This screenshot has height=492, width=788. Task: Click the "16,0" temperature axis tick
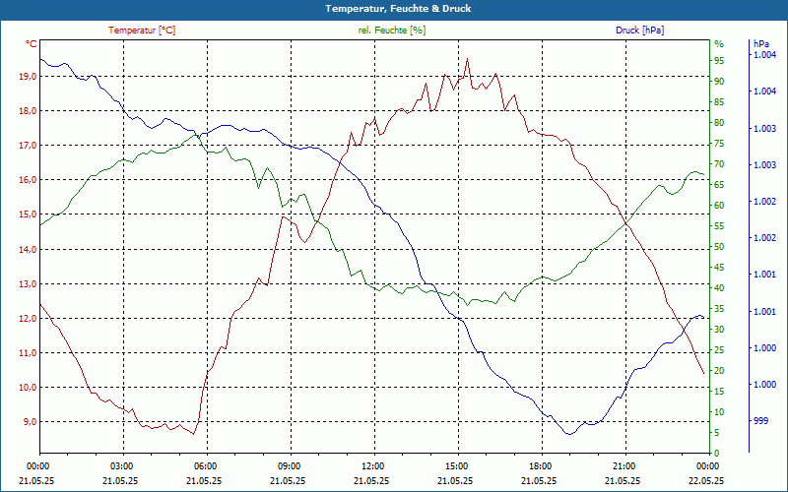[29, 180]
